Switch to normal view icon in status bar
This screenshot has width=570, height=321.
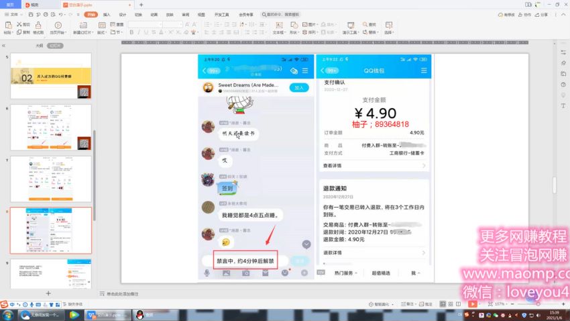443,304
